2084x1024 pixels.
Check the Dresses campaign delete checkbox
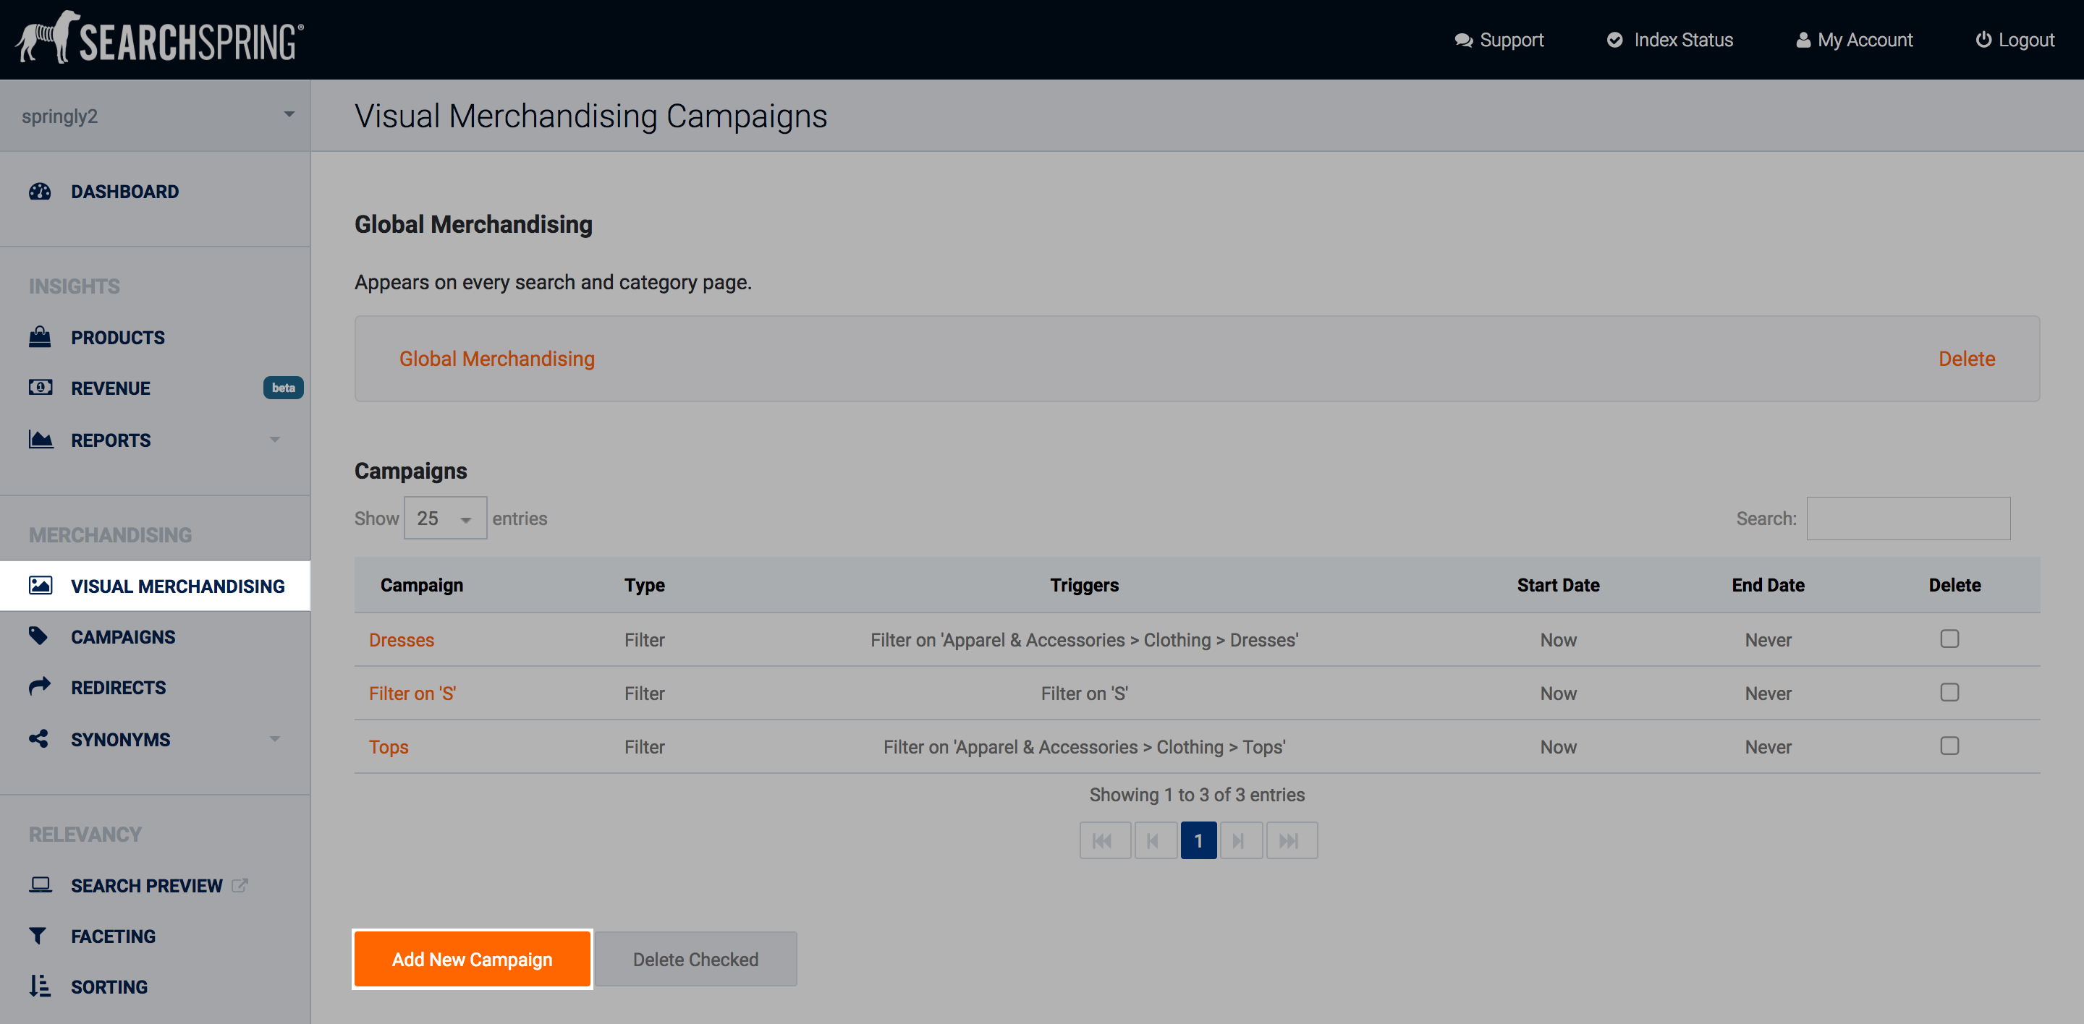coord(1949,639)
